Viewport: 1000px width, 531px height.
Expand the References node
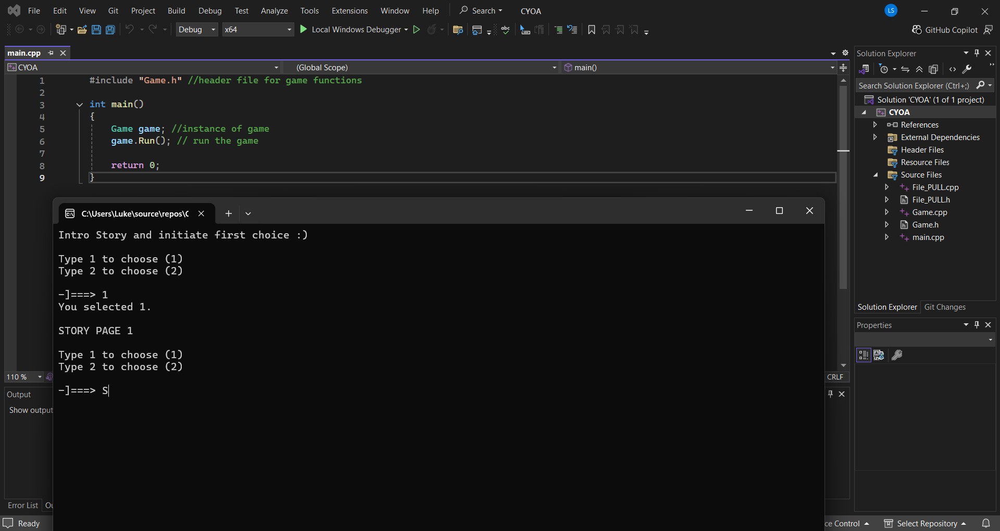click(x=875, y=124)
